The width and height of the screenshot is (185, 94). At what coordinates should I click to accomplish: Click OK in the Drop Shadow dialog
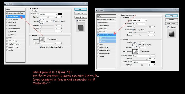[x=81, y=9]
